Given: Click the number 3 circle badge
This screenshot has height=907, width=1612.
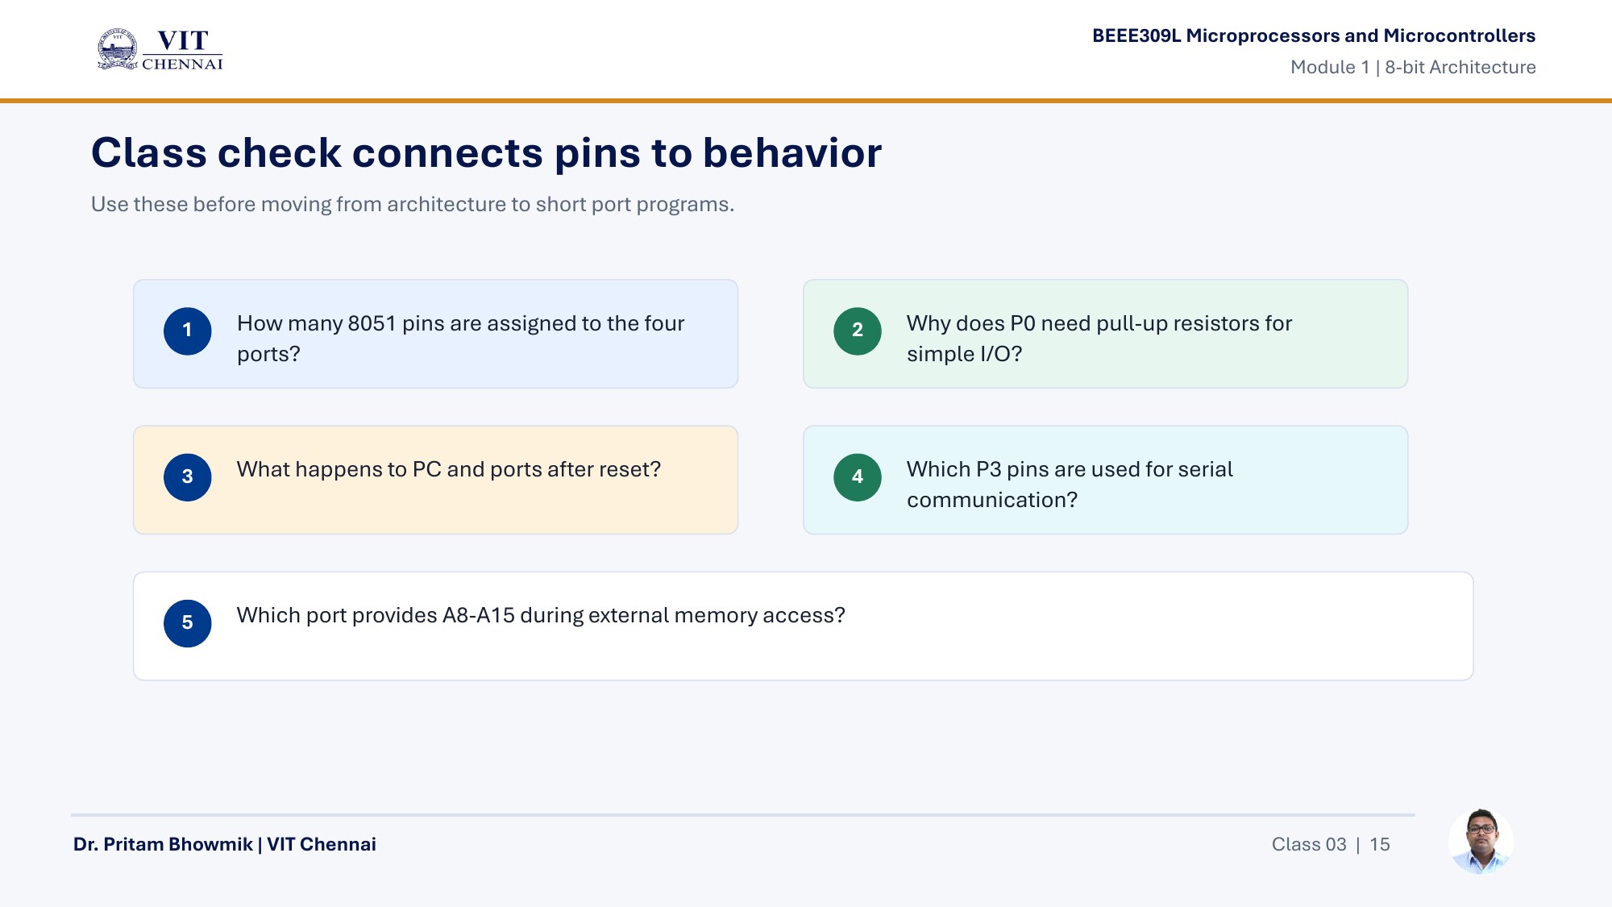Looking at the screenshot, I should point(188,476).
